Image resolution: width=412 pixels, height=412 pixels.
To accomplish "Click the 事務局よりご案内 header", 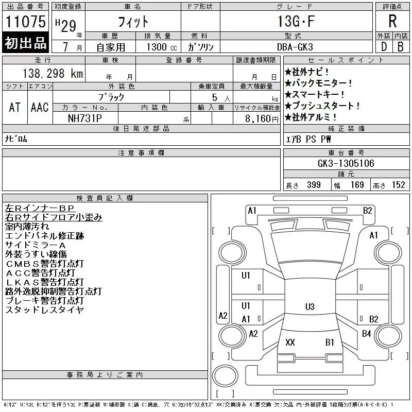I will [x=105, y=375].
